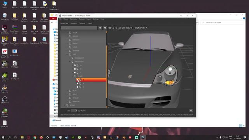This screenshot has height=140, width=249.
Task: Open the viewport settings gear icon
Action: click(x=191, y=110)
